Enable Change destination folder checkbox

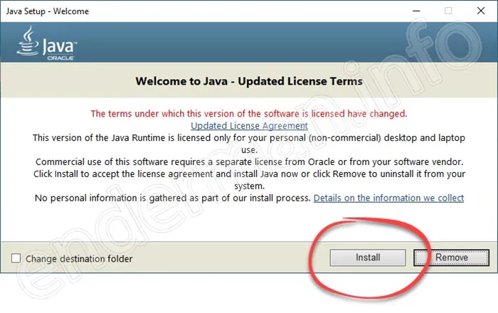[x=16, y=258]
